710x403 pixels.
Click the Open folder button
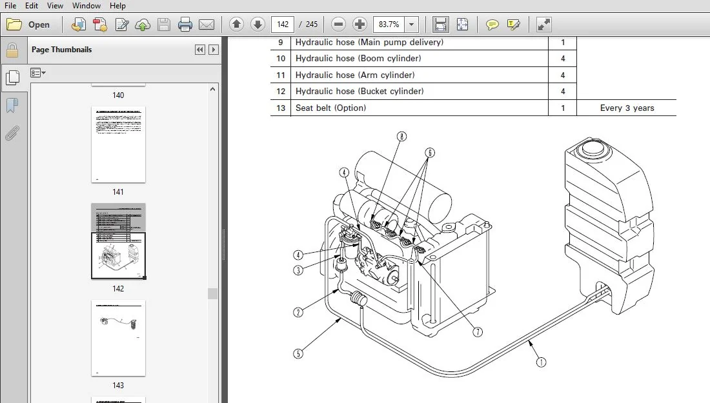pyautogui.click(x=28, y=25)
